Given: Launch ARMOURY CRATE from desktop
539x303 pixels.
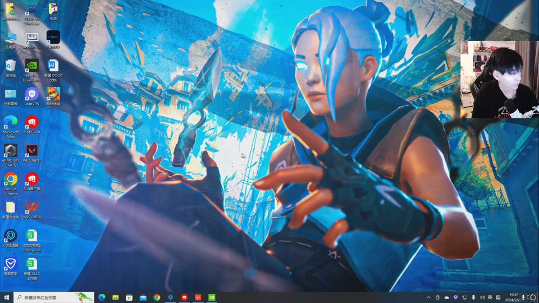Looking at the screenshot, I should [11, 155].
